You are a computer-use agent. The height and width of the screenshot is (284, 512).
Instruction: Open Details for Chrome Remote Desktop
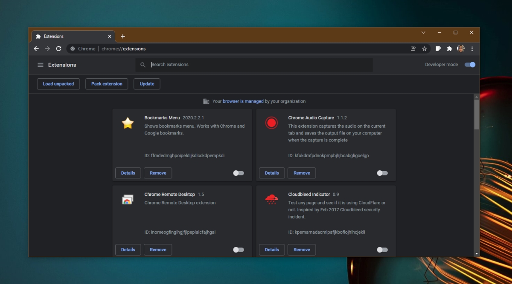point(128,250)
